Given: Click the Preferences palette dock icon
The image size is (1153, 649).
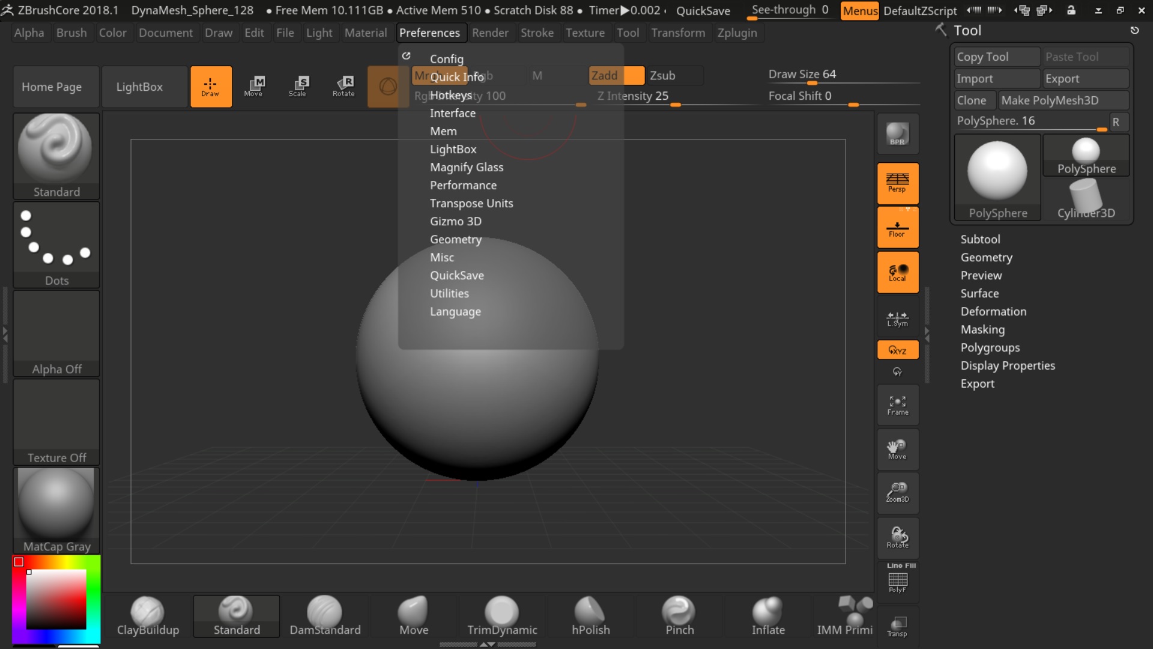Looking at the screenshot, I should [x=407, y=55].
